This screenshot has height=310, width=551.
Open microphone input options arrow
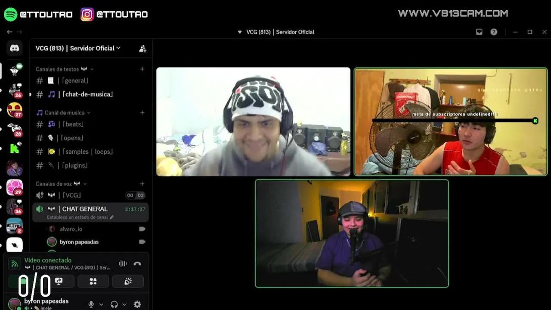(101, 304)
